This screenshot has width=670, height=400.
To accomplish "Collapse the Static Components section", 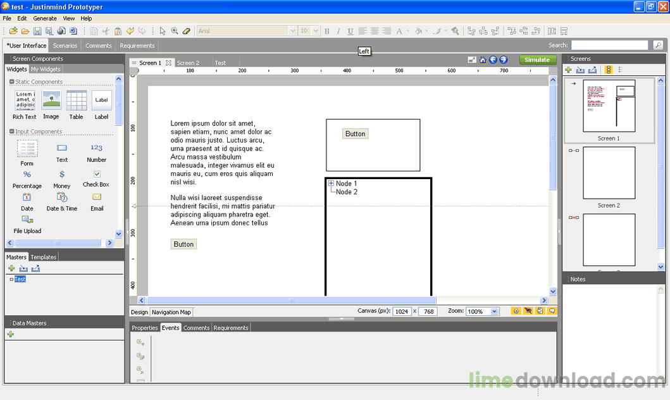I will [12, 82].
